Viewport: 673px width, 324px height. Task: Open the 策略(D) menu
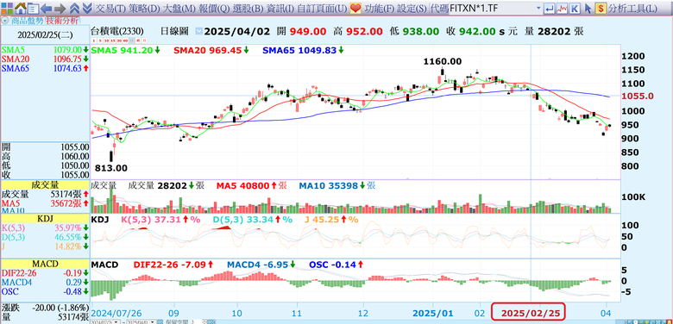pos(144,8)
